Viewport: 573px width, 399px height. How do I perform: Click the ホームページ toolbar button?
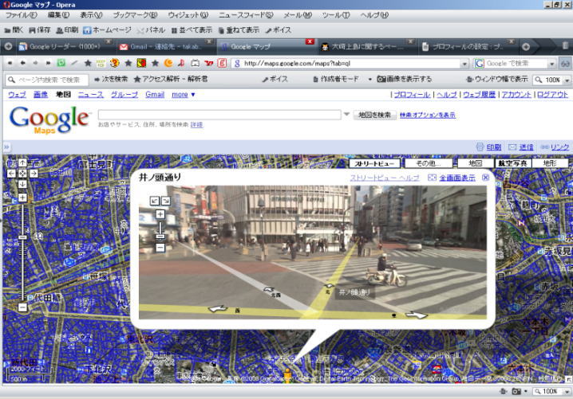coord(107,30)
